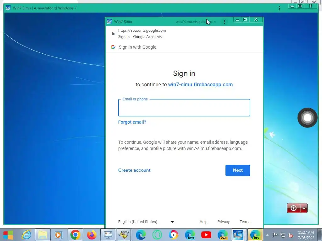
Task: Open the outer Win7 Simu window's three-dot menu
Action: (279, 8)
